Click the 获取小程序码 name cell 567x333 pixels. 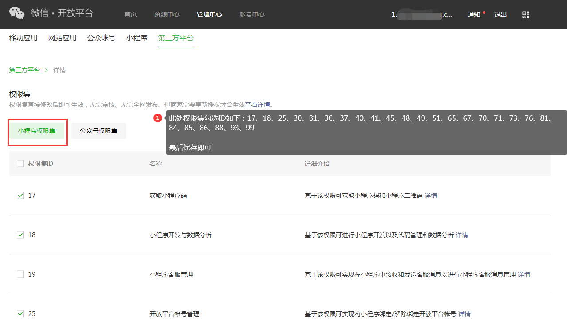(x=168, y=196)
